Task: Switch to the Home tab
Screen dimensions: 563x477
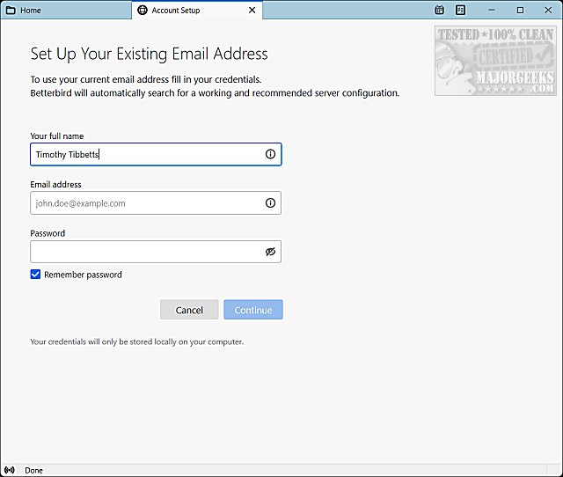Action: coord(62,11)
